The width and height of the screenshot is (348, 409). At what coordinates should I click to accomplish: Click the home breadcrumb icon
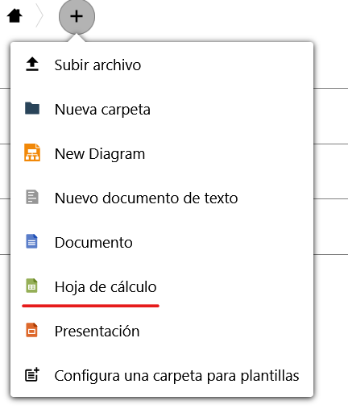[x=14, y=16]
